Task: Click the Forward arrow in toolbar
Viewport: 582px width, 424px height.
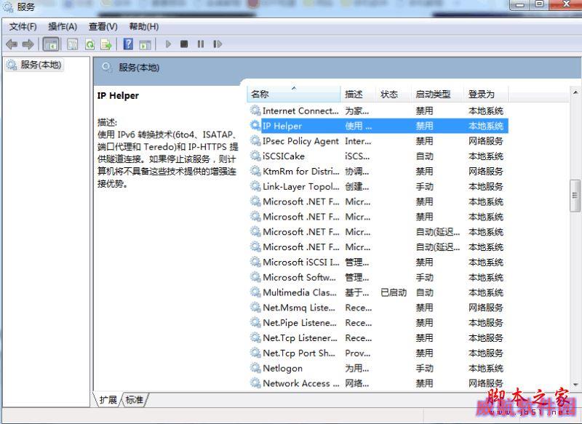Action: coord(28,44)
